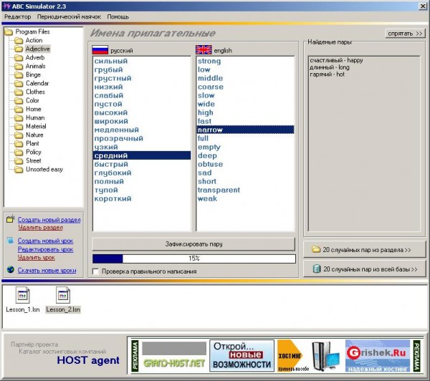This screenshot has height=381, width=430.
Task: Enable the spelling check checkbox
Action: point(96,271)
